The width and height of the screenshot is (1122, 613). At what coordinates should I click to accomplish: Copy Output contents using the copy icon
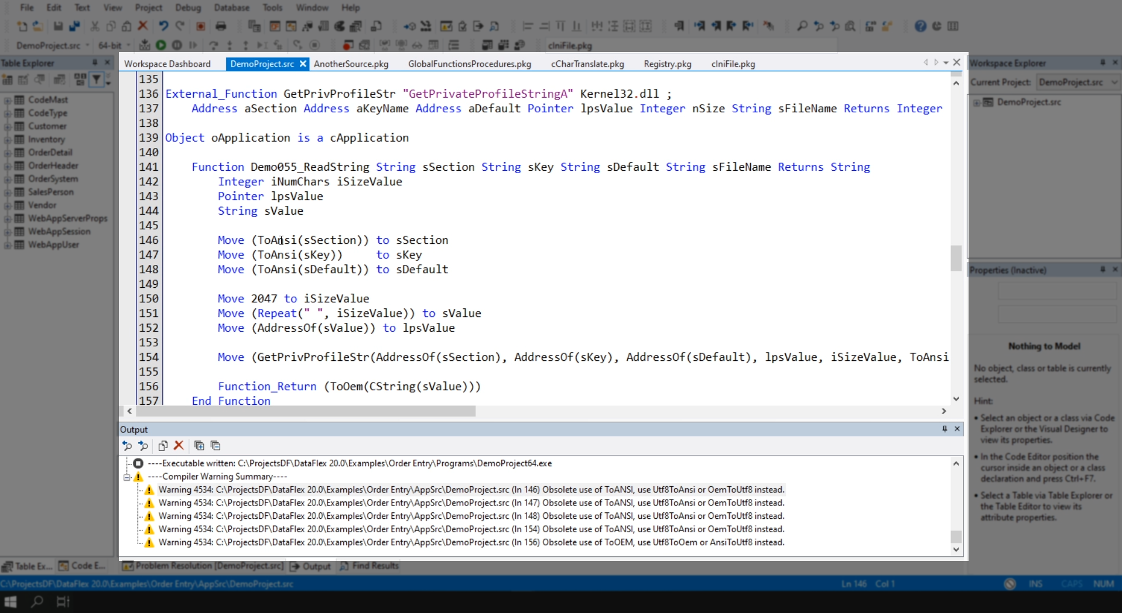[163, 446]
